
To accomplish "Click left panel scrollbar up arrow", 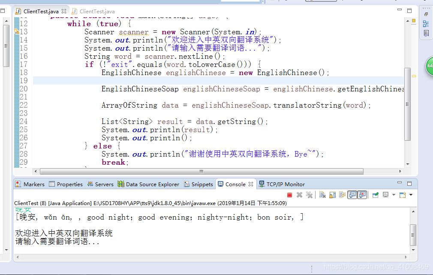I will 6,21.
